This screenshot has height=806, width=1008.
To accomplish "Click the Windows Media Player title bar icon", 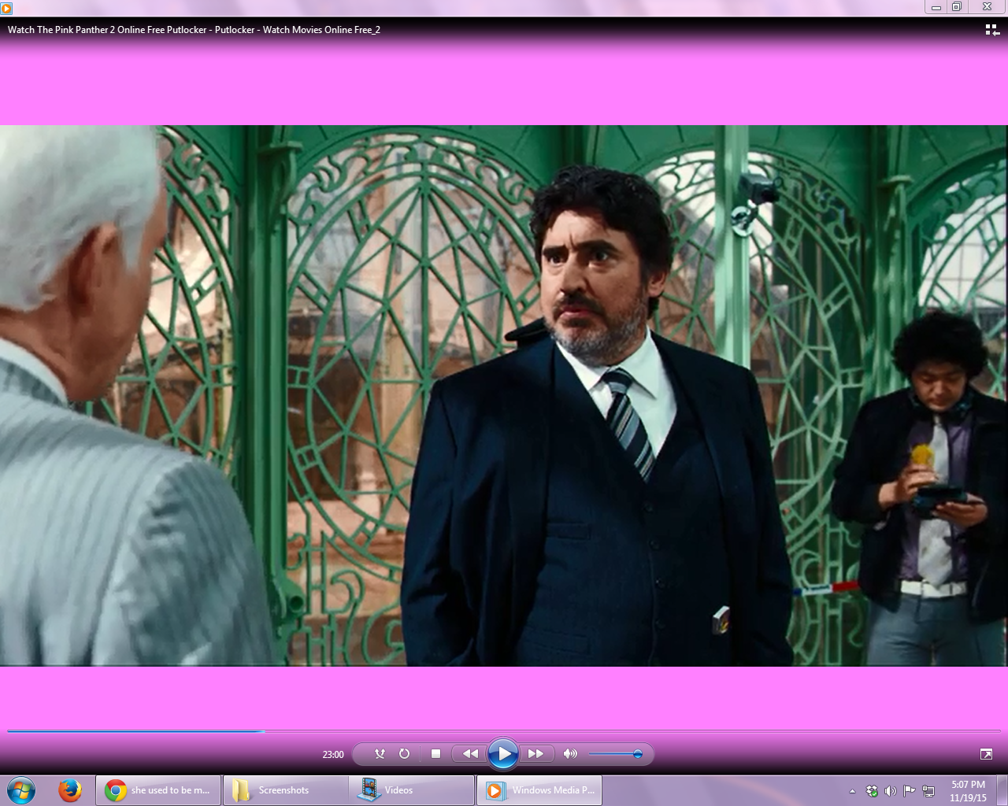I will click(x=6, y=8).
